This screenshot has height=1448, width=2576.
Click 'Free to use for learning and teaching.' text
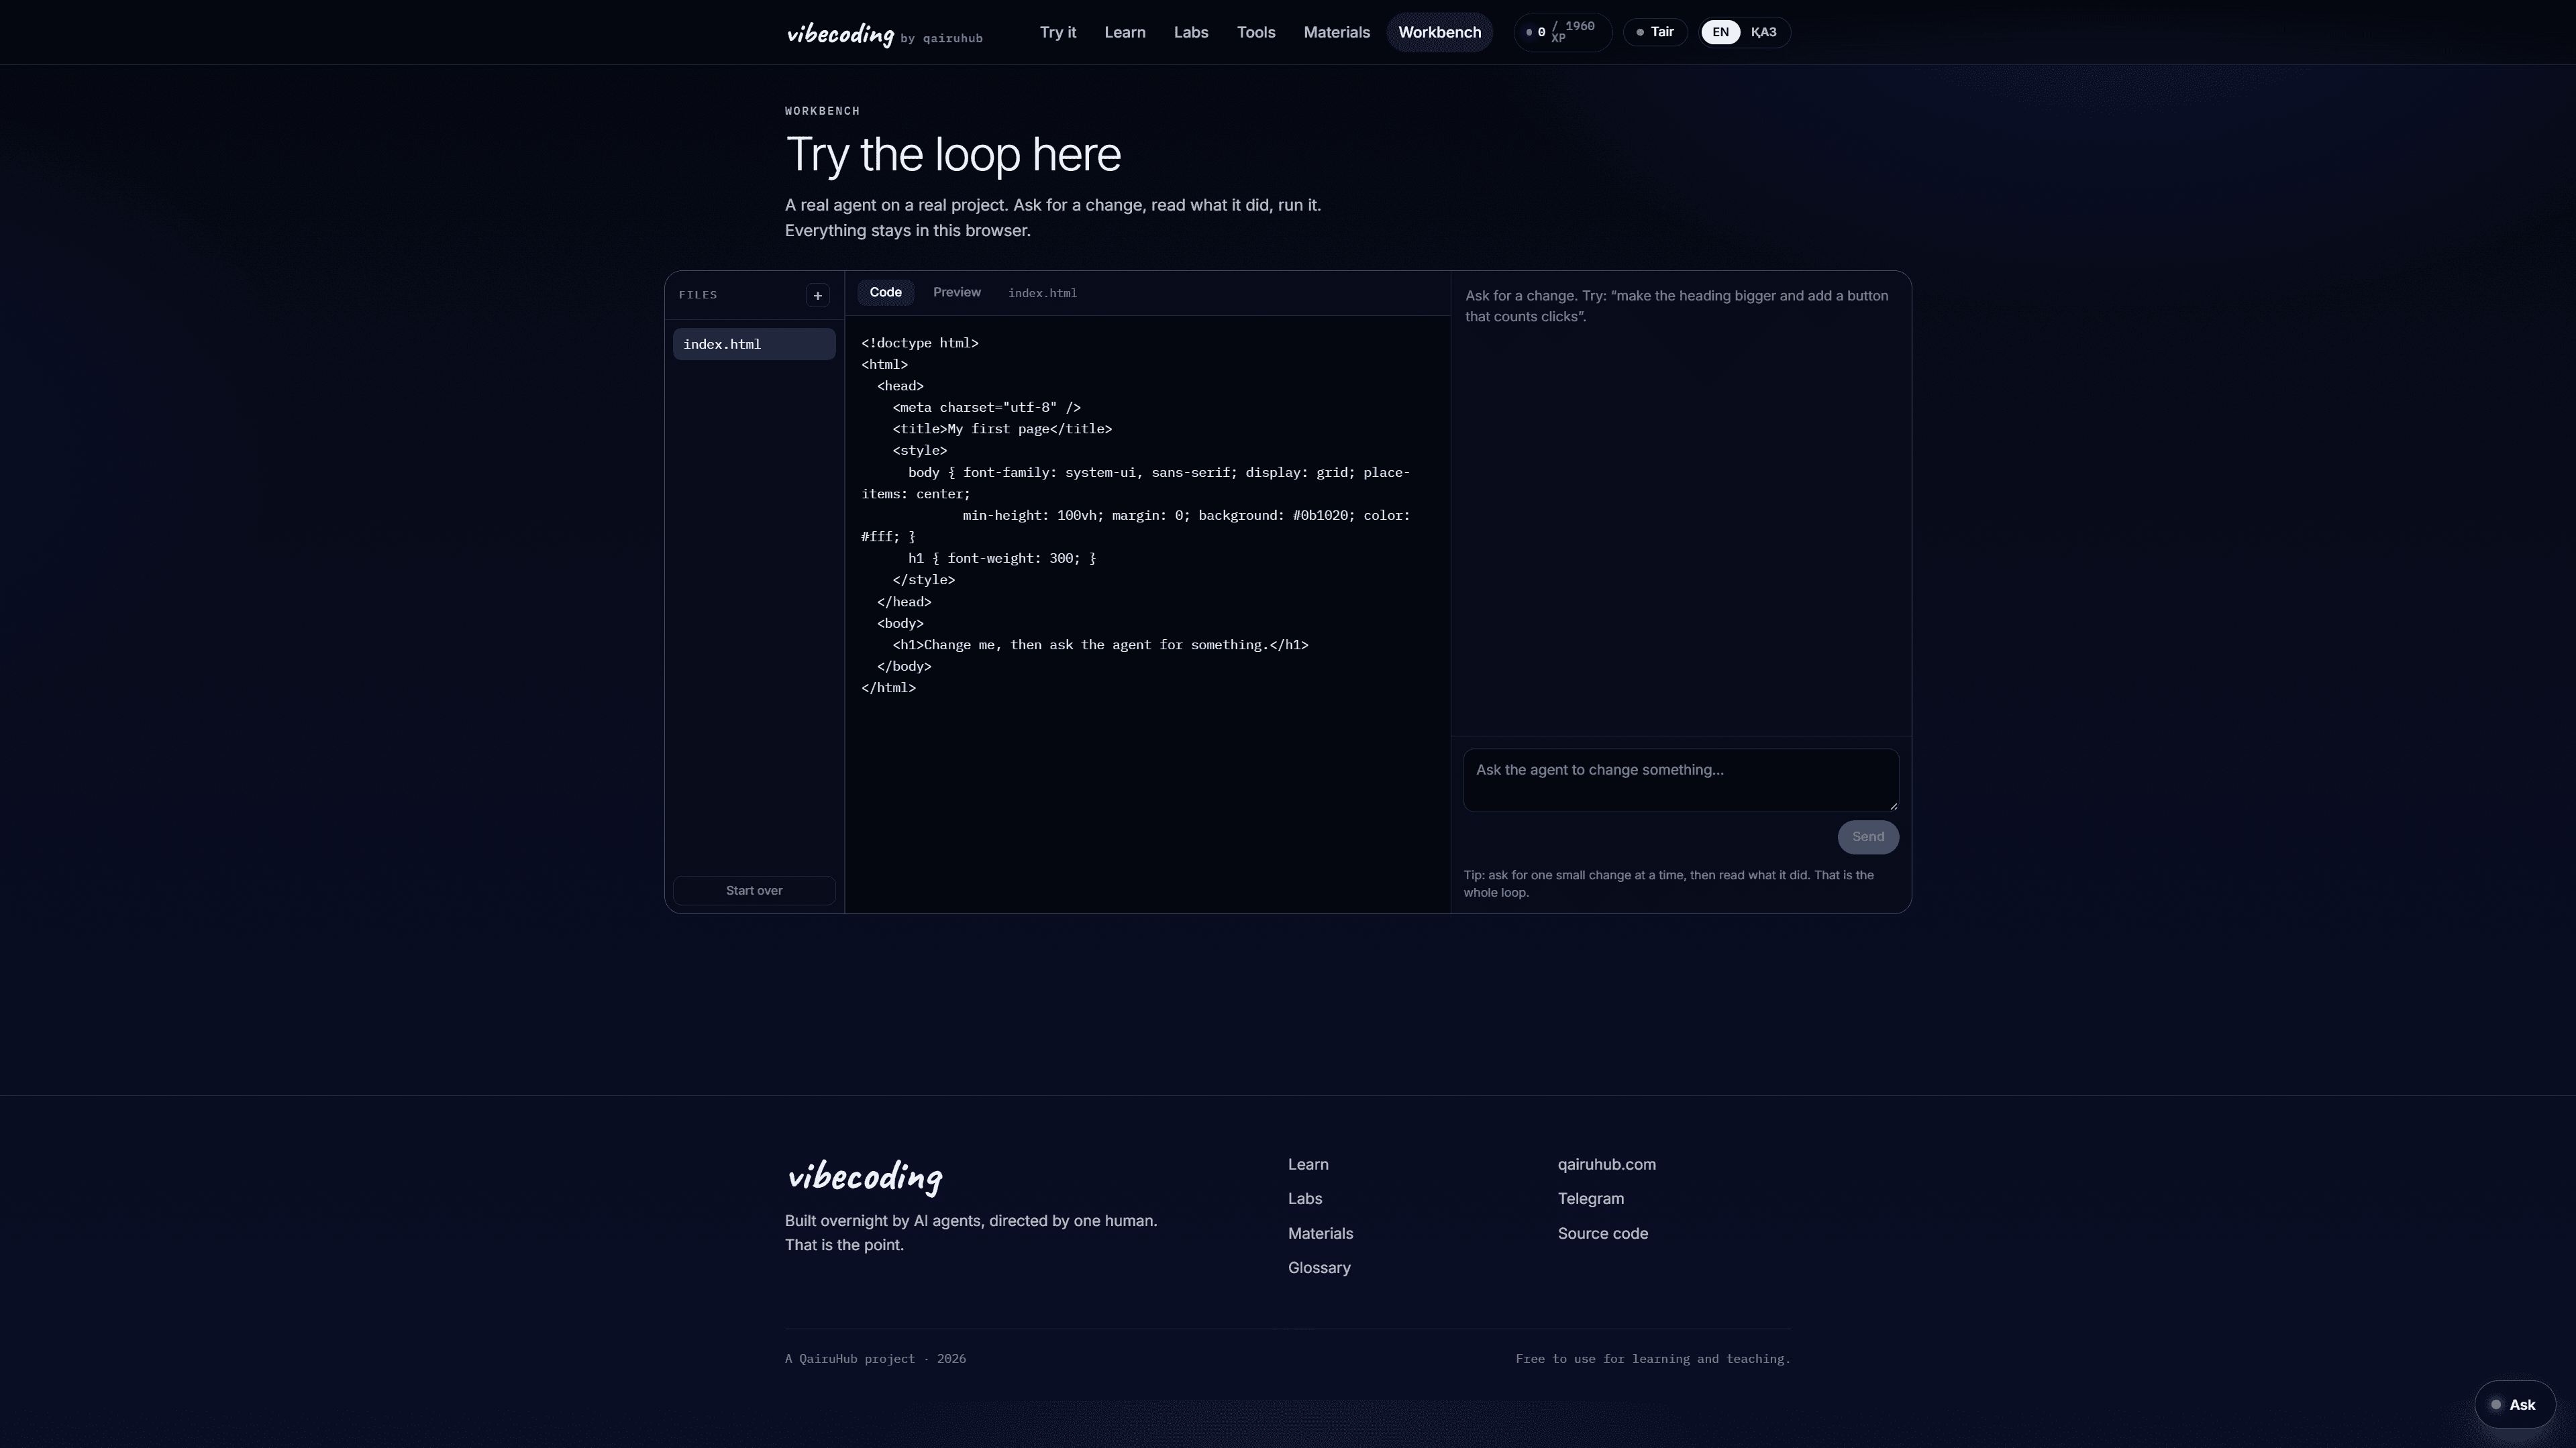pos(1652,1359)
